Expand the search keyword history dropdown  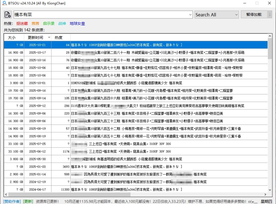[190, 15]
